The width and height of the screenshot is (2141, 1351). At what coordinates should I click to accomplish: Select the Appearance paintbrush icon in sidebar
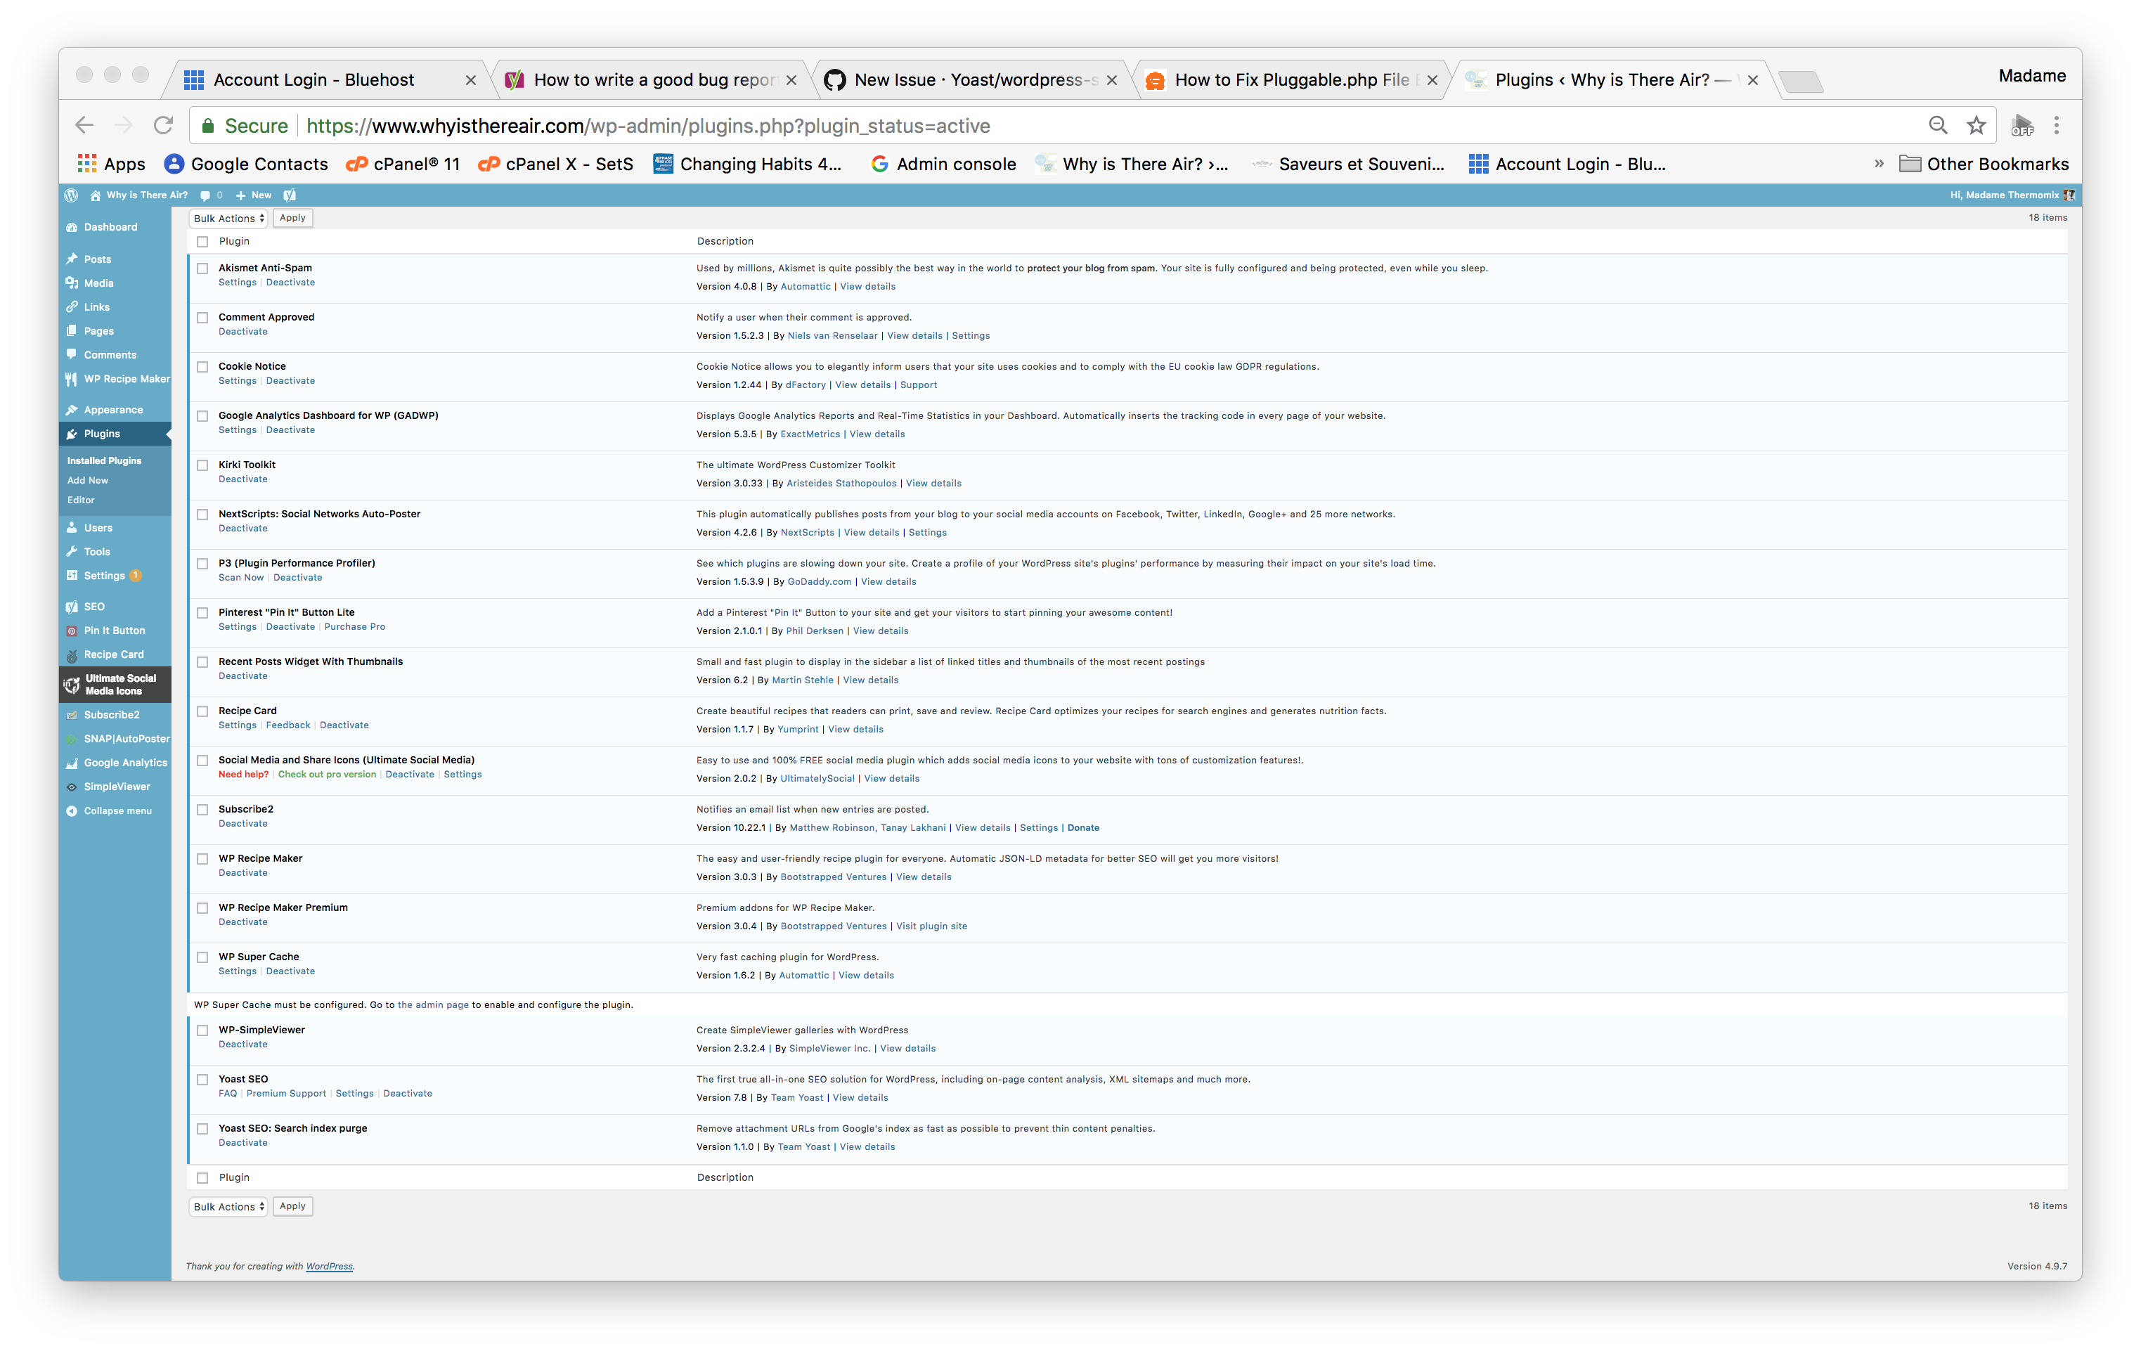pyautogui.click(x=72, y=409)
